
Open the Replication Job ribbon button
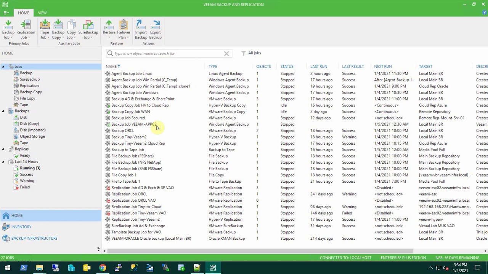point(26,30)
